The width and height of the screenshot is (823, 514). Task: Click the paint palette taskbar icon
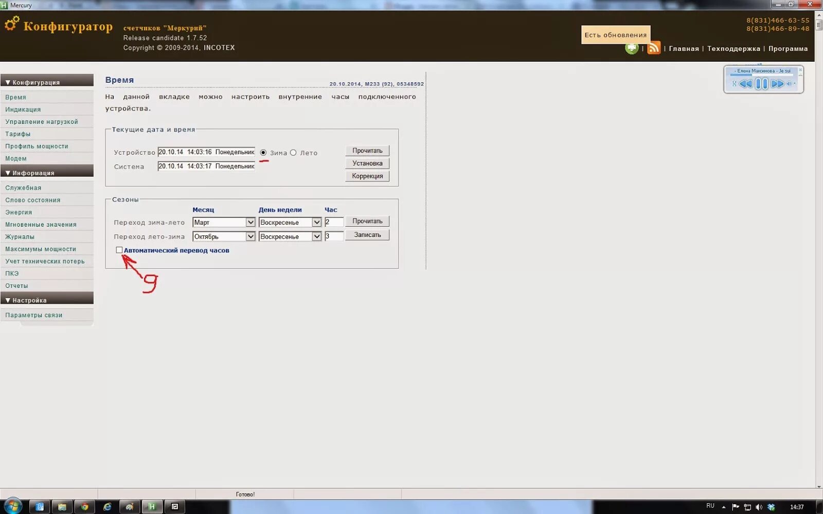pos(130,507)
